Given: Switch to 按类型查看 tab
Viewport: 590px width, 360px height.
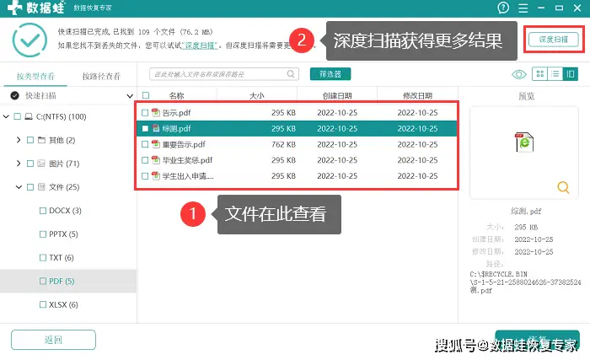Looking at the screenshot, I should [x=35, y=77].
